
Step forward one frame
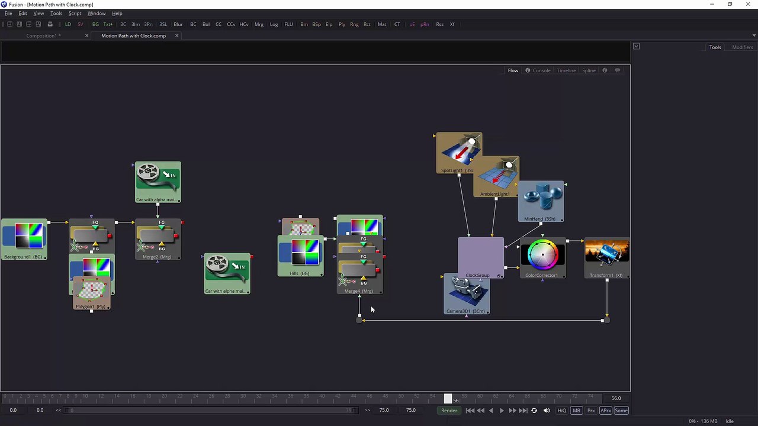coord(512,411)
